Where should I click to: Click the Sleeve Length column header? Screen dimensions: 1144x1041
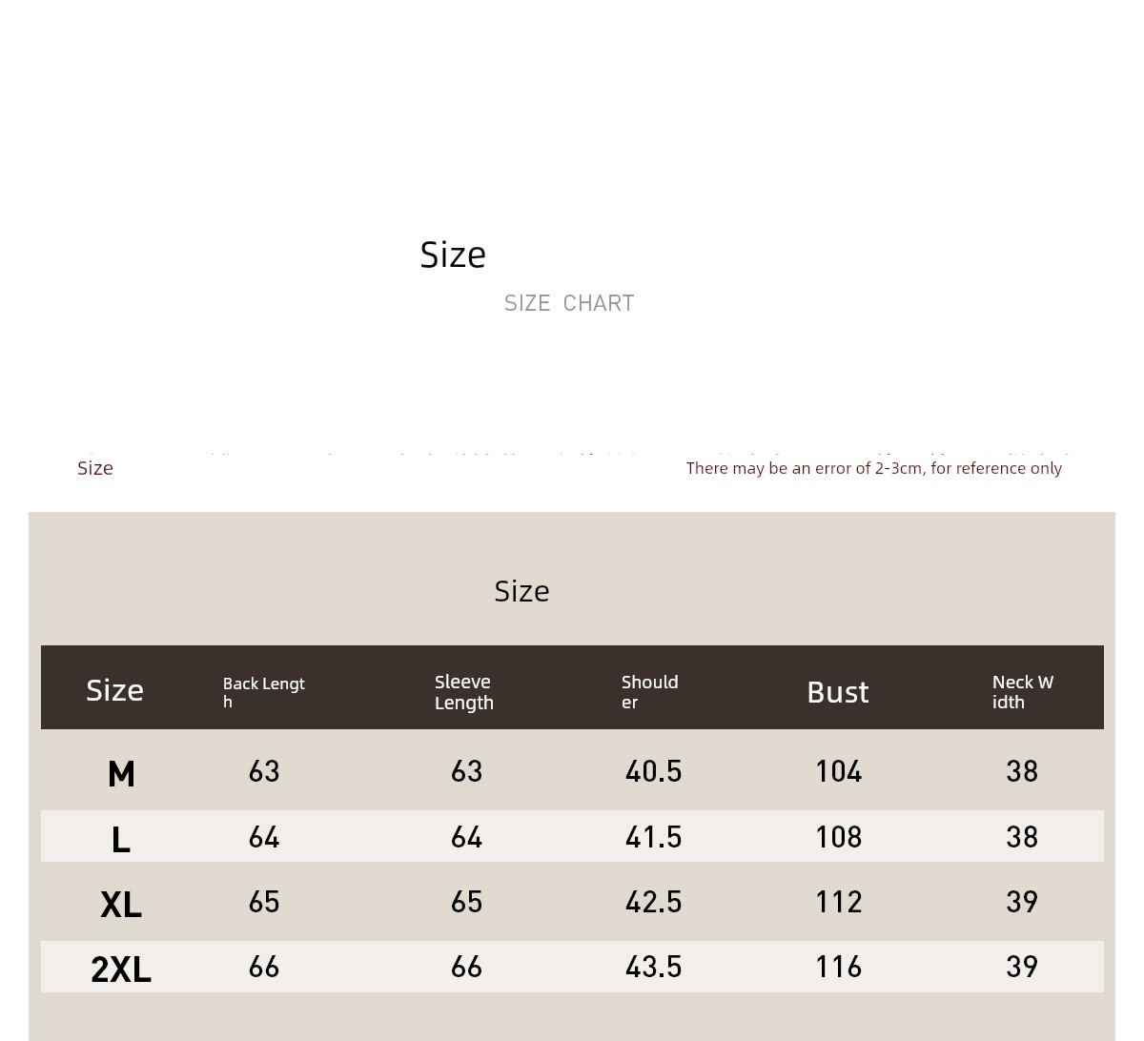click(464, 692)
